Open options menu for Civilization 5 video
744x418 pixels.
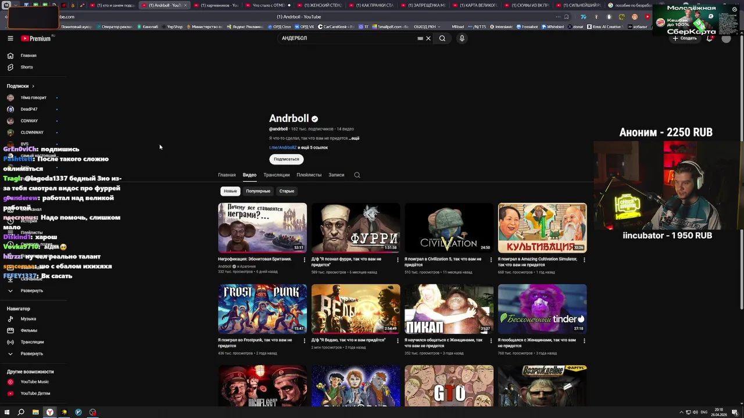coord(491,260)
